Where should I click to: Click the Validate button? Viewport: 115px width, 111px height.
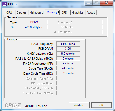[79, 105]
